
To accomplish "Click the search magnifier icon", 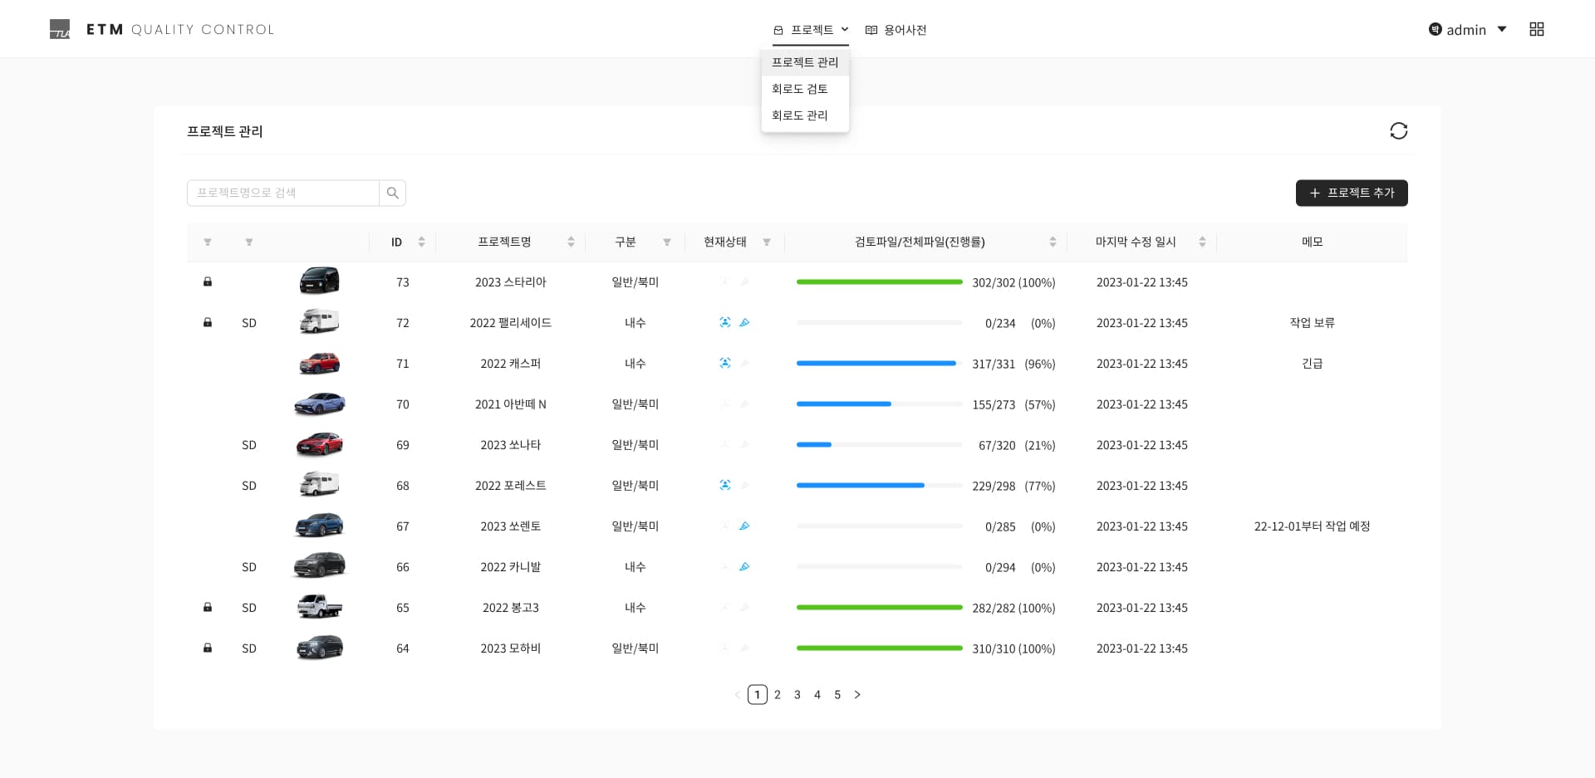I will [x=392, y=193].
